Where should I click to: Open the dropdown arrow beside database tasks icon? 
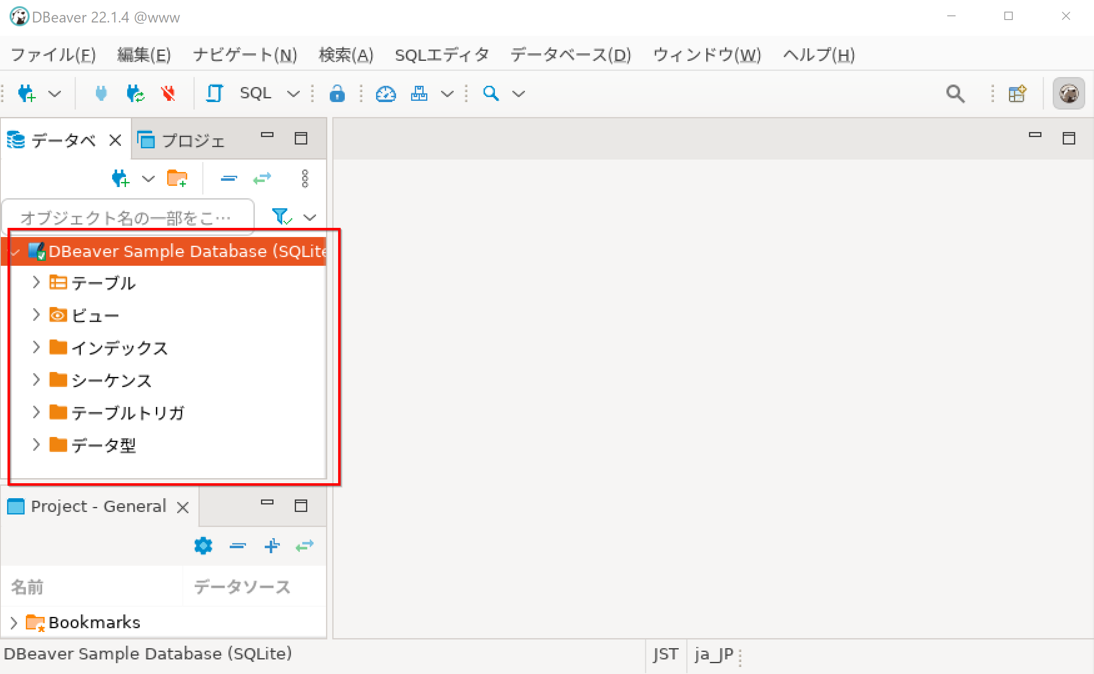coord(447,94)
